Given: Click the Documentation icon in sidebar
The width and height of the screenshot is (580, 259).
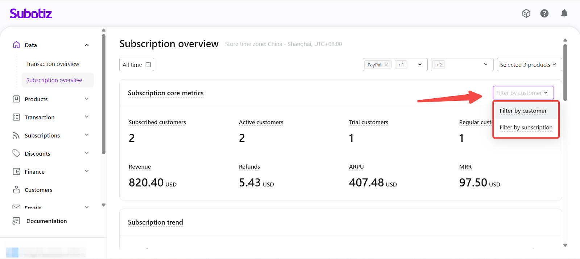Looking at the screenshot, I should 16,221.
